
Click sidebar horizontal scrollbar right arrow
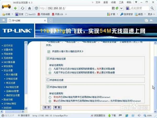[x=23, y=111]
